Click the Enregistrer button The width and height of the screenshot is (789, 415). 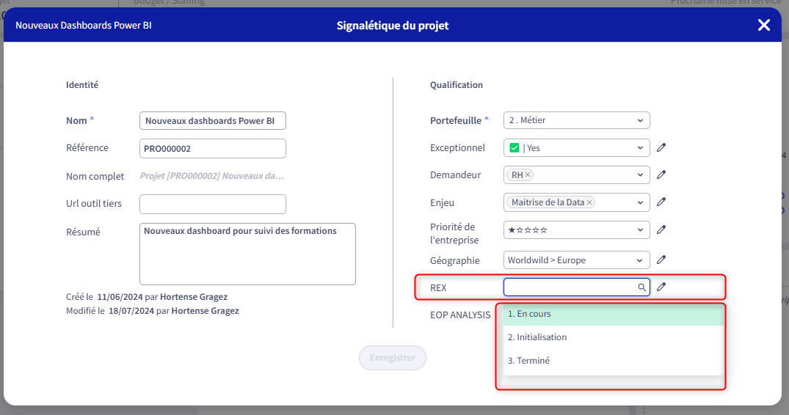(x=393, y=358)
